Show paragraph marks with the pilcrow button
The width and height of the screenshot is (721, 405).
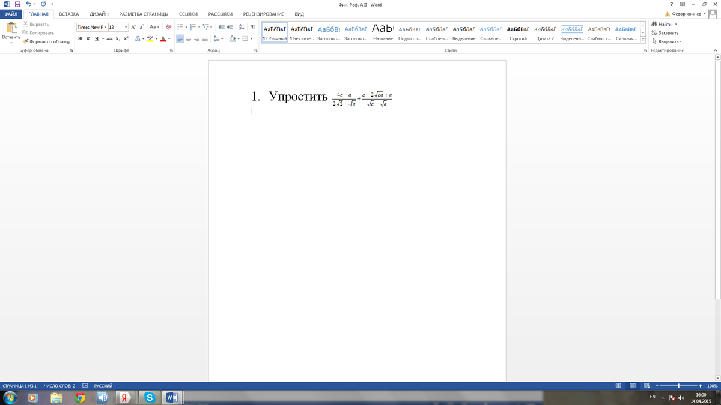[253, 27]
